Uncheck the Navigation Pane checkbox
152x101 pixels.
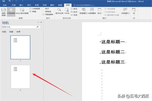[44, 15]
